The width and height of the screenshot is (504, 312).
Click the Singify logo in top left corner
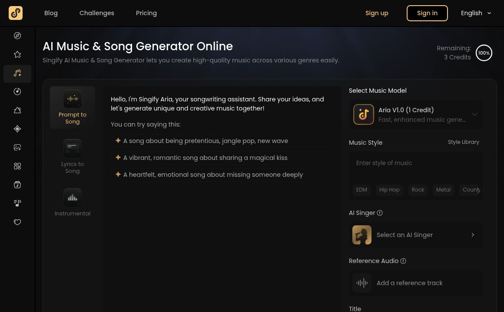[x=16, y=13]
